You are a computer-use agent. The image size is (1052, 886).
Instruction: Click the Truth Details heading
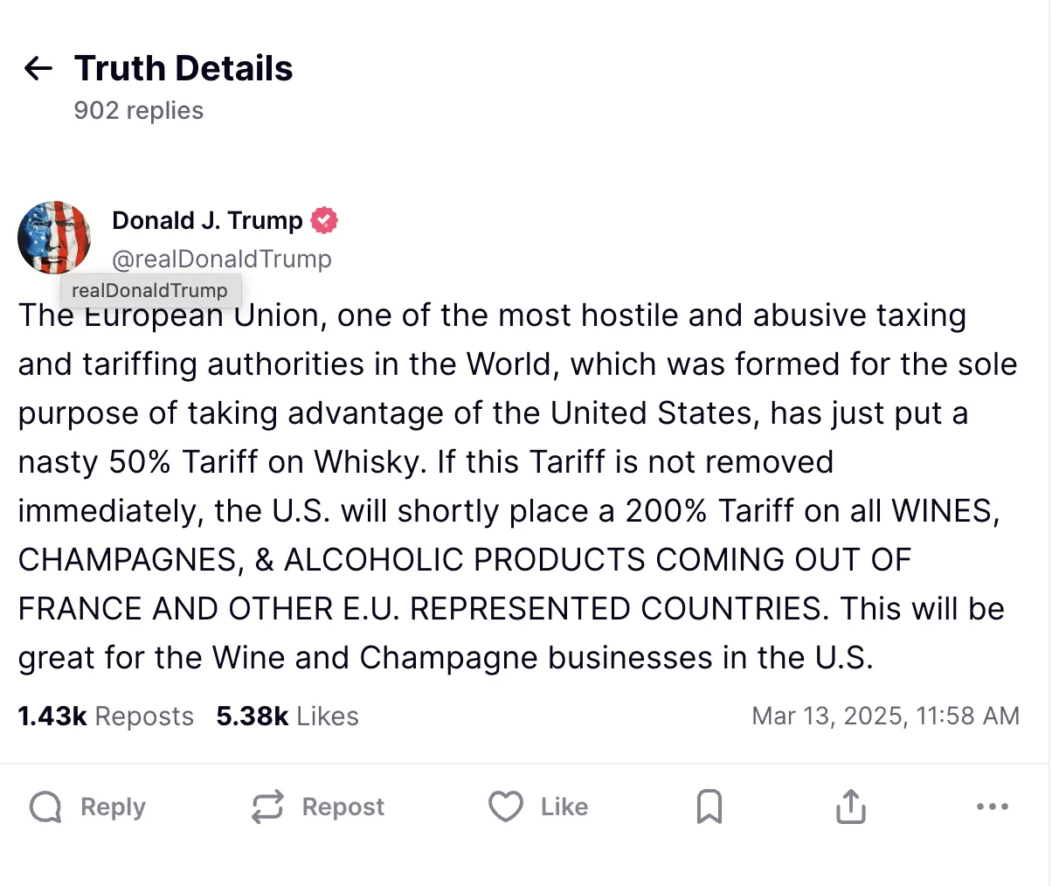[x=183, y=68]
